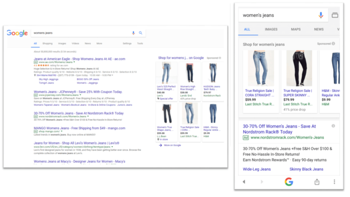Expand the jcpenney.com URL dropdown arrow
The height and width of the screenshot is (197, 350).
tap(80, 95)
